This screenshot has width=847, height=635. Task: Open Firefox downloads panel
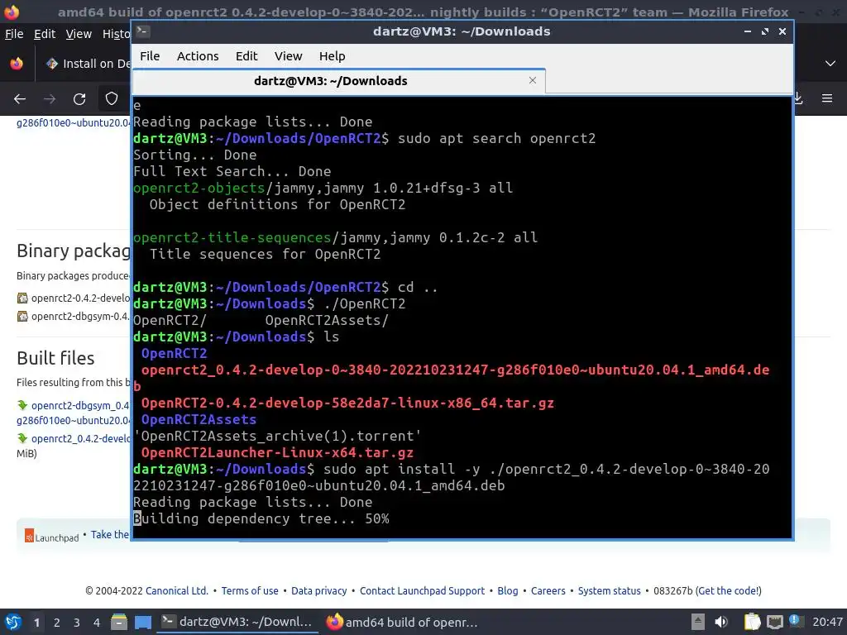coord(799,98)
